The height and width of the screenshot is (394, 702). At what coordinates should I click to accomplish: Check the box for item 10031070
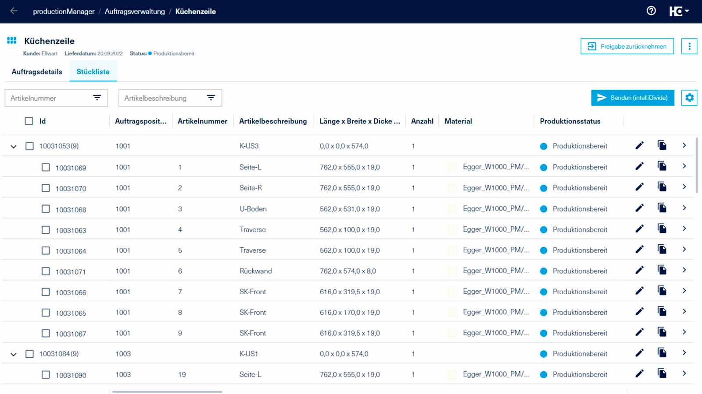tap(46, 188)
